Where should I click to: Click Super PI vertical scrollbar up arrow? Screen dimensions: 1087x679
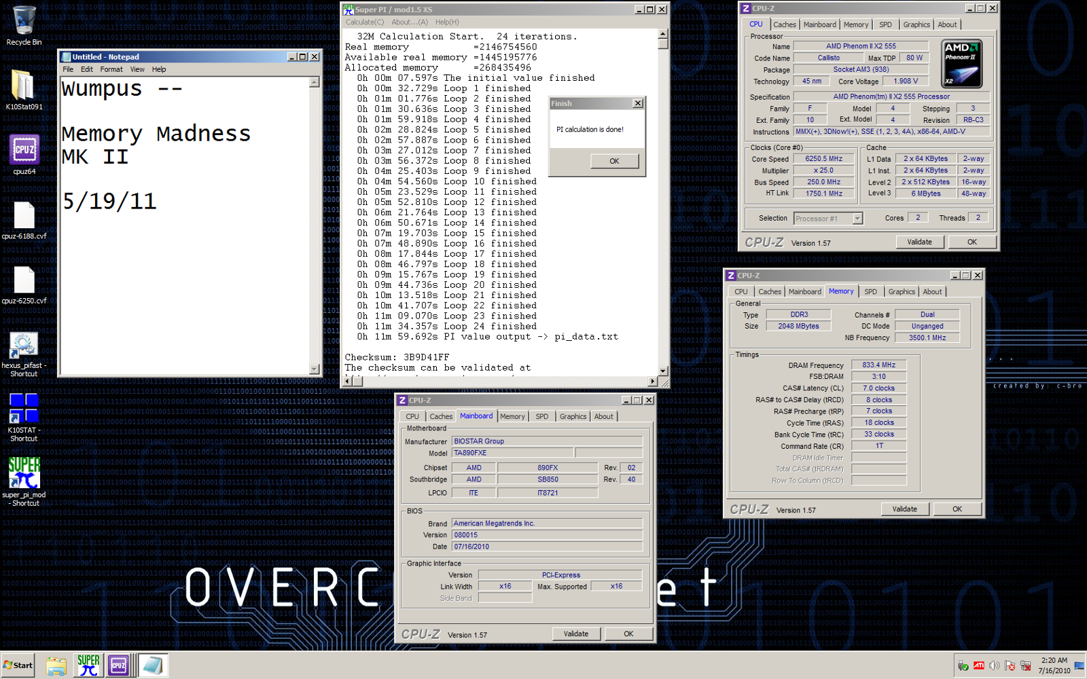tap(663, 34)
